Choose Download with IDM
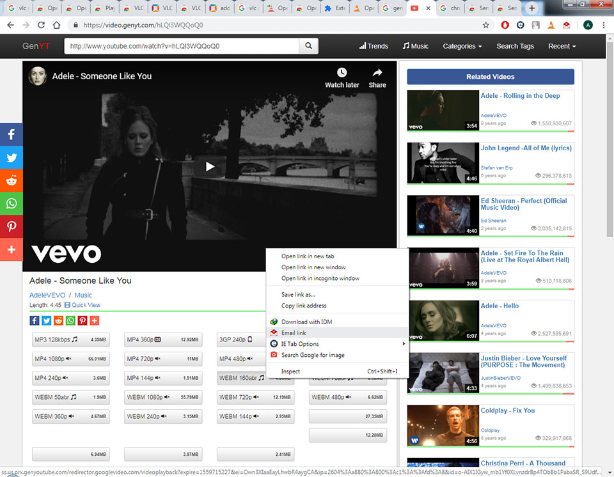 coord(337,322)
